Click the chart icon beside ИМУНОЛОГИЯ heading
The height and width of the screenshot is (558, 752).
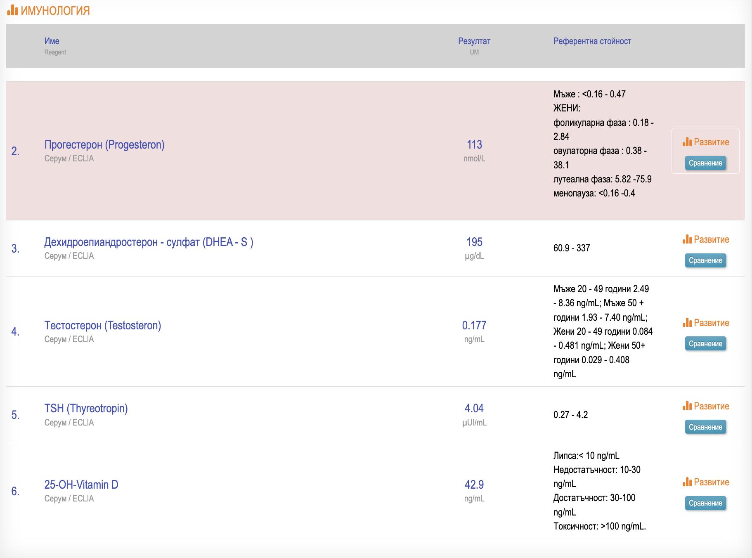click(12, 10)
